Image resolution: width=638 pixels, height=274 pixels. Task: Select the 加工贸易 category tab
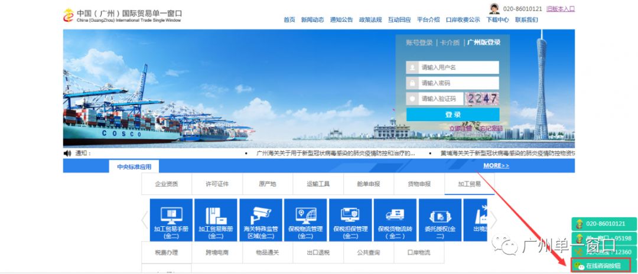(x=469, y=184)
